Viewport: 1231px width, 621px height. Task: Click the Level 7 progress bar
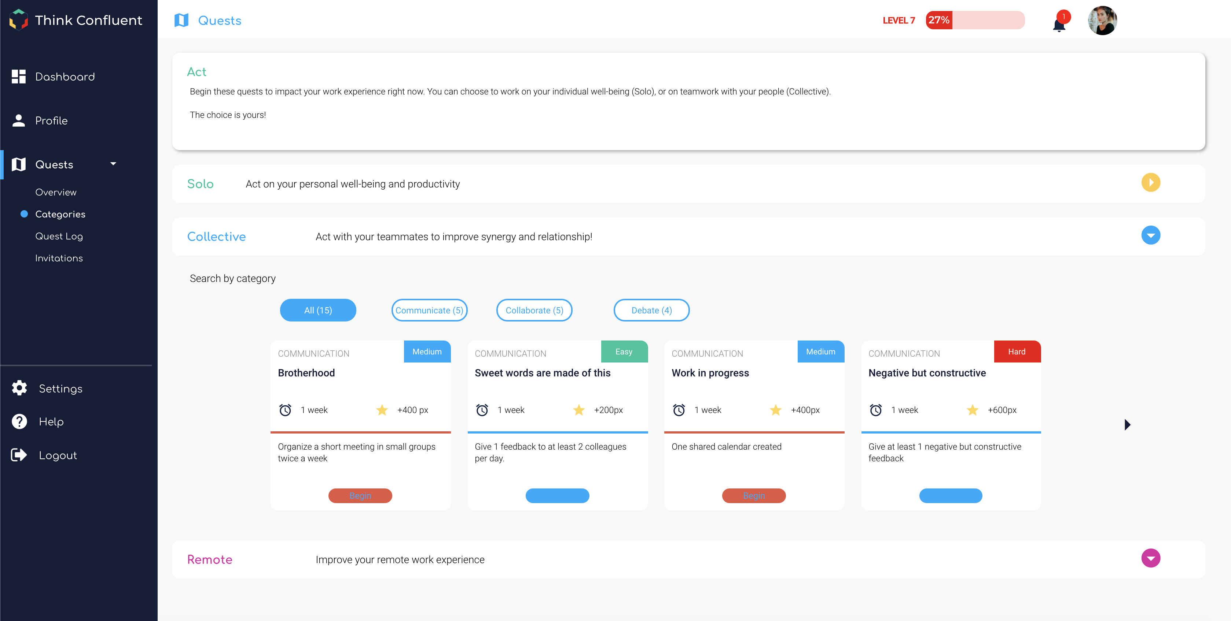click(x=975, y=20)
